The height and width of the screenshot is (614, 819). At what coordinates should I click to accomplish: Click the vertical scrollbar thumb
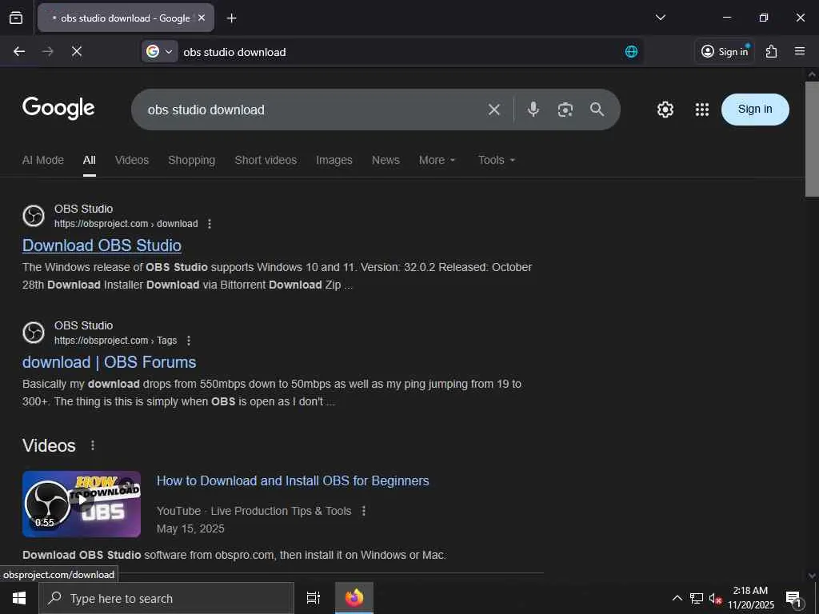[811, 138]
